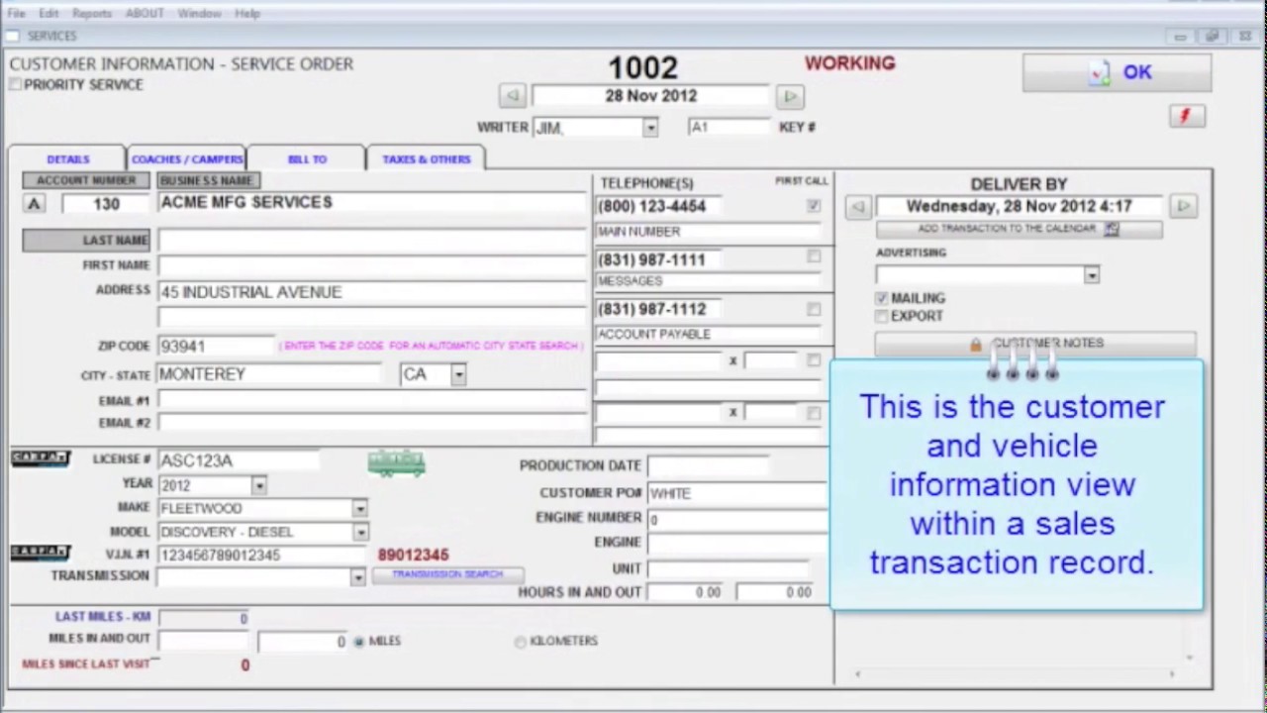Expand the Model Discovery - Diesel dropdown
Viewport: 1267px width, 713px height.
[359, 532]
